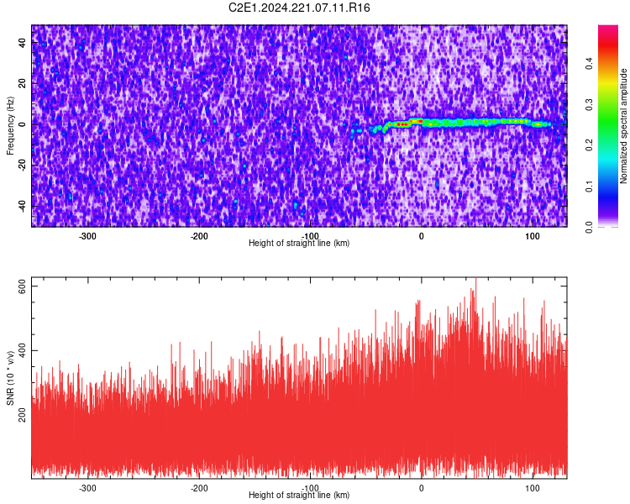Click the 40 tick label on the frequency axis
The height and width of the screenshot is (504, 630).
23,43
